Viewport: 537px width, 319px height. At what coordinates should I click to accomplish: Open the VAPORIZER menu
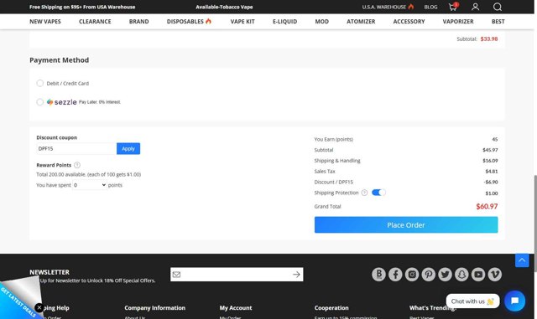pos(458,21)
